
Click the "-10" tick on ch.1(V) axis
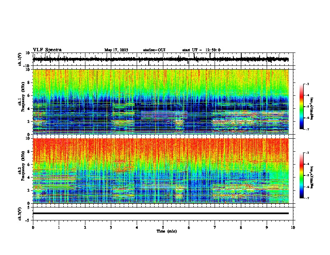[27, 66]
